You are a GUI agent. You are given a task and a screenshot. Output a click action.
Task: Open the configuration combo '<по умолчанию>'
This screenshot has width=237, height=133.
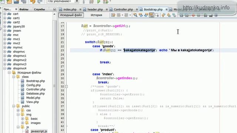pyautogui.click(x=63, y=1)
